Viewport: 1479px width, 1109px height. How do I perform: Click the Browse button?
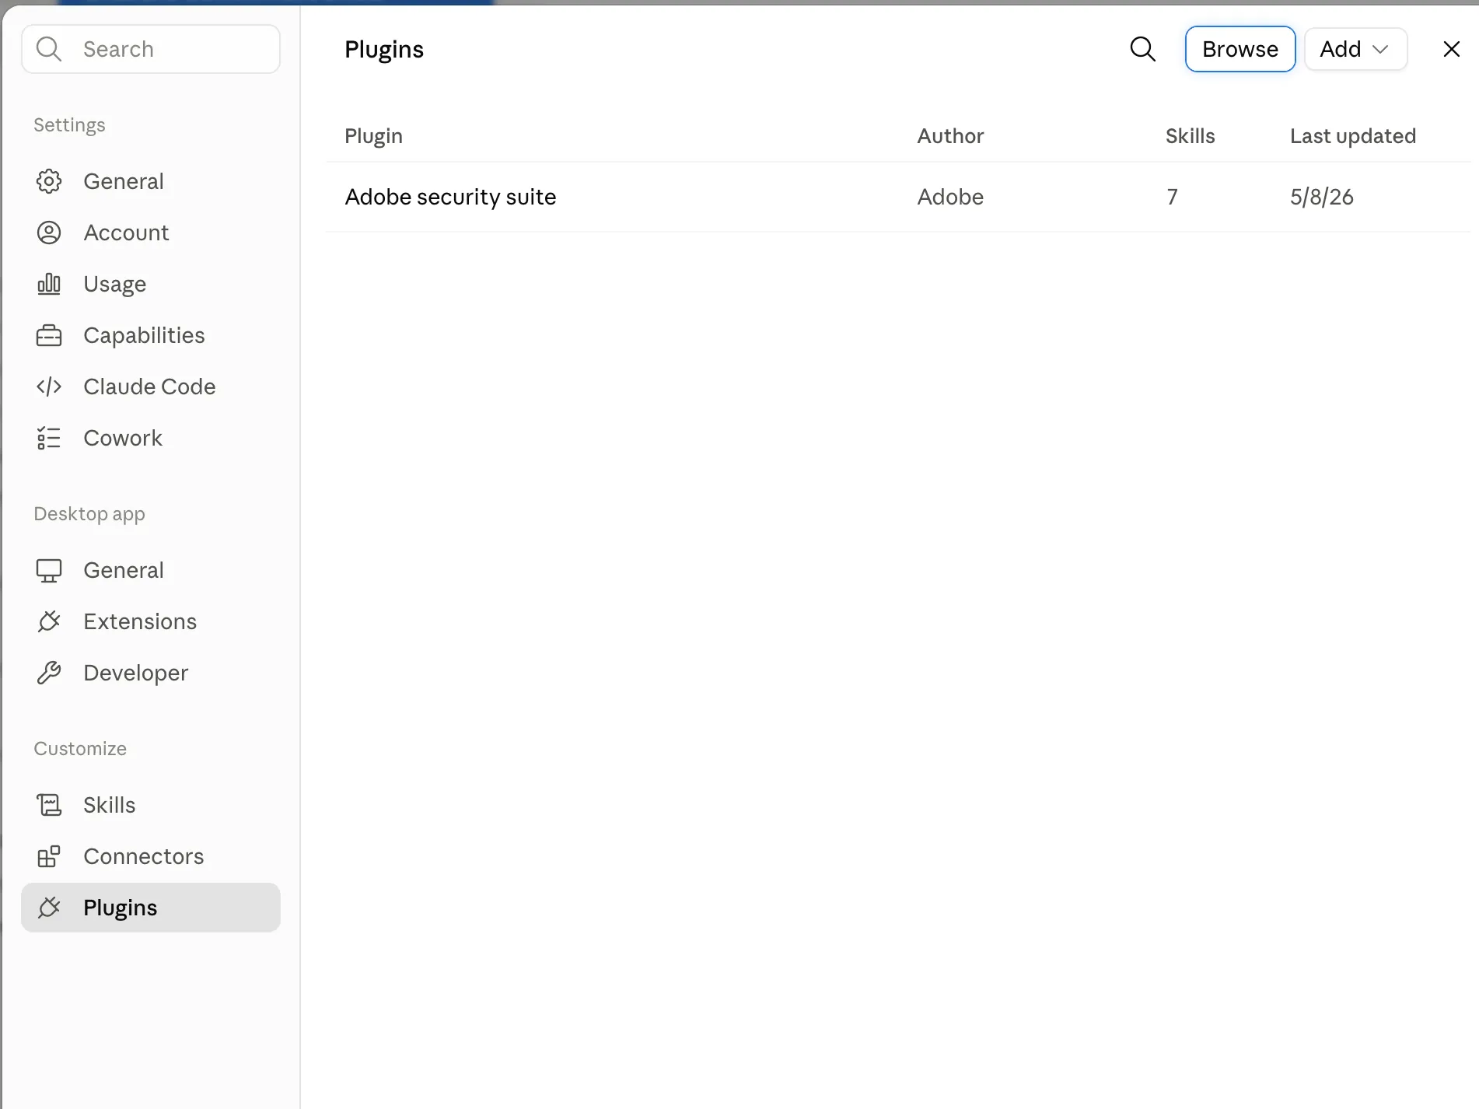coord(1240,49)
